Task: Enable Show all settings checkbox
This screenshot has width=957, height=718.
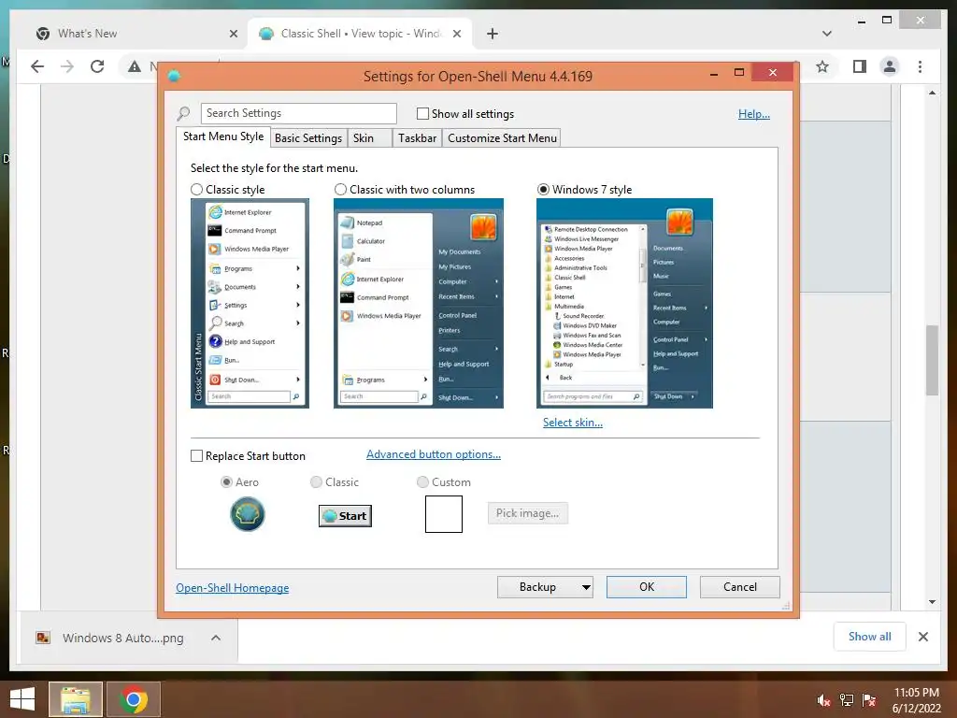Action: point(422,113)
